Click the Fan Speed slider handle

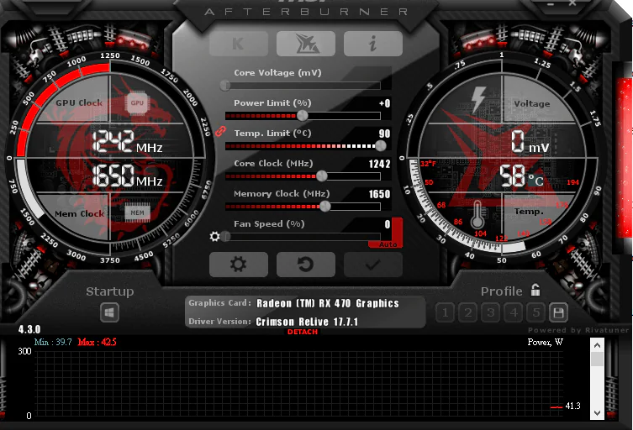point(225,236)
